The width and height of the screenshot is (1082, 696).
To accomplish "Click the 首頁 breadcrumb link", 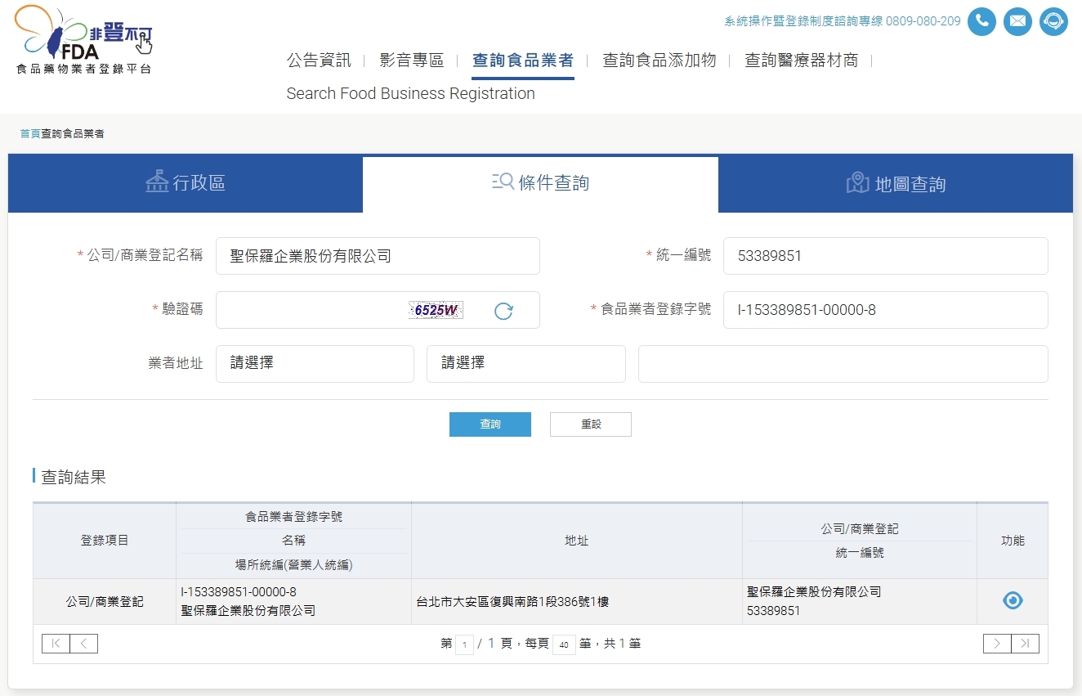I will point(30,133).
